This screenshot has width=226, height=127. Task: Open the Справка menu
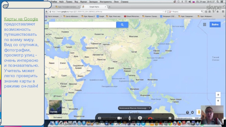tap(125, 2)
